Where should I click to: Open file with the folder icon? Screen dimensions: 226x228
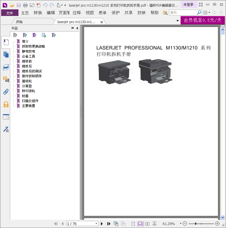[12, 6]
